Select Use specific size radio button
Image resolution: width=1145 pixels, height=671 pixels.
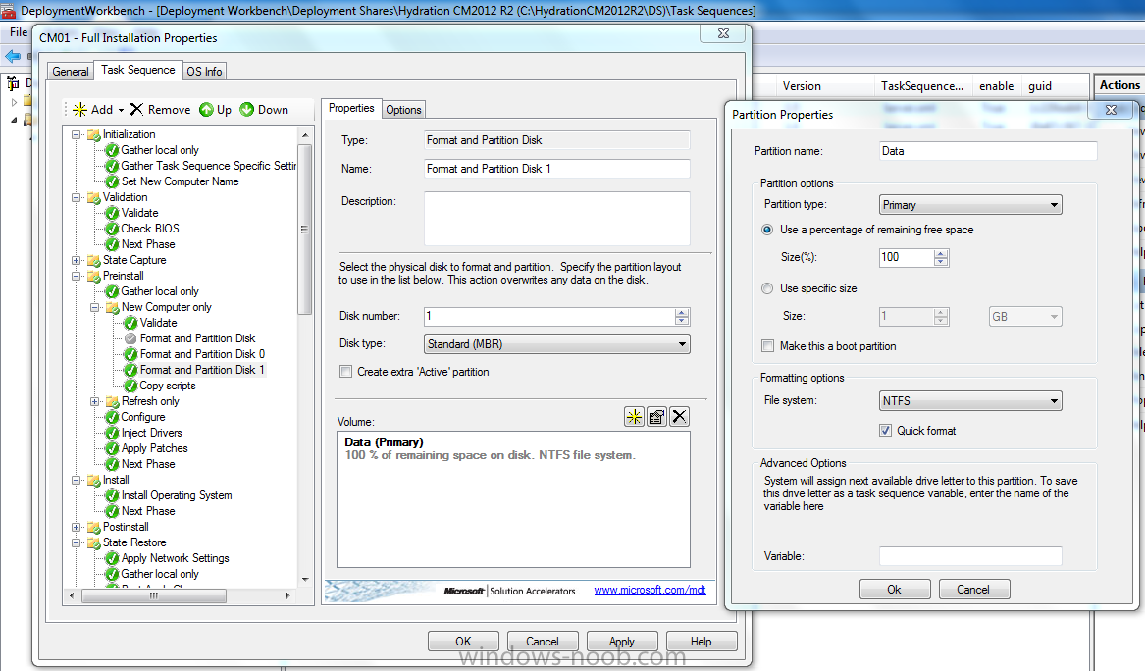pos(767,288)
